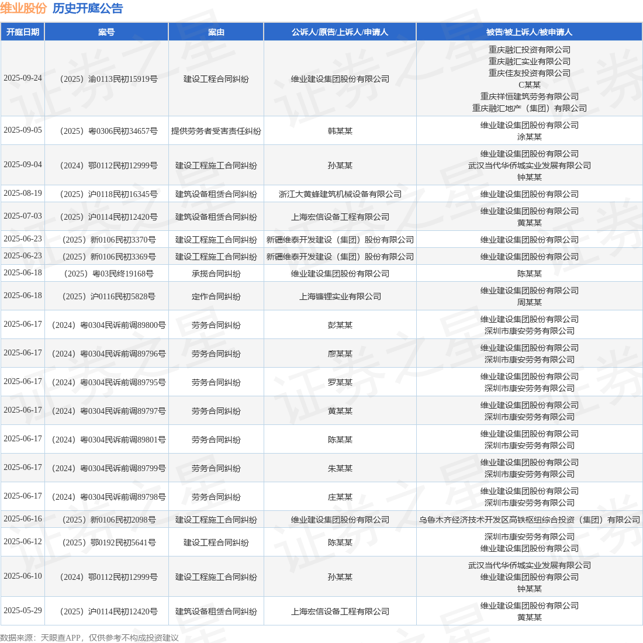Select date cell 2025-07-03
Image resolution: width=643 pixels, height=643 pixels.
[23, 216]
